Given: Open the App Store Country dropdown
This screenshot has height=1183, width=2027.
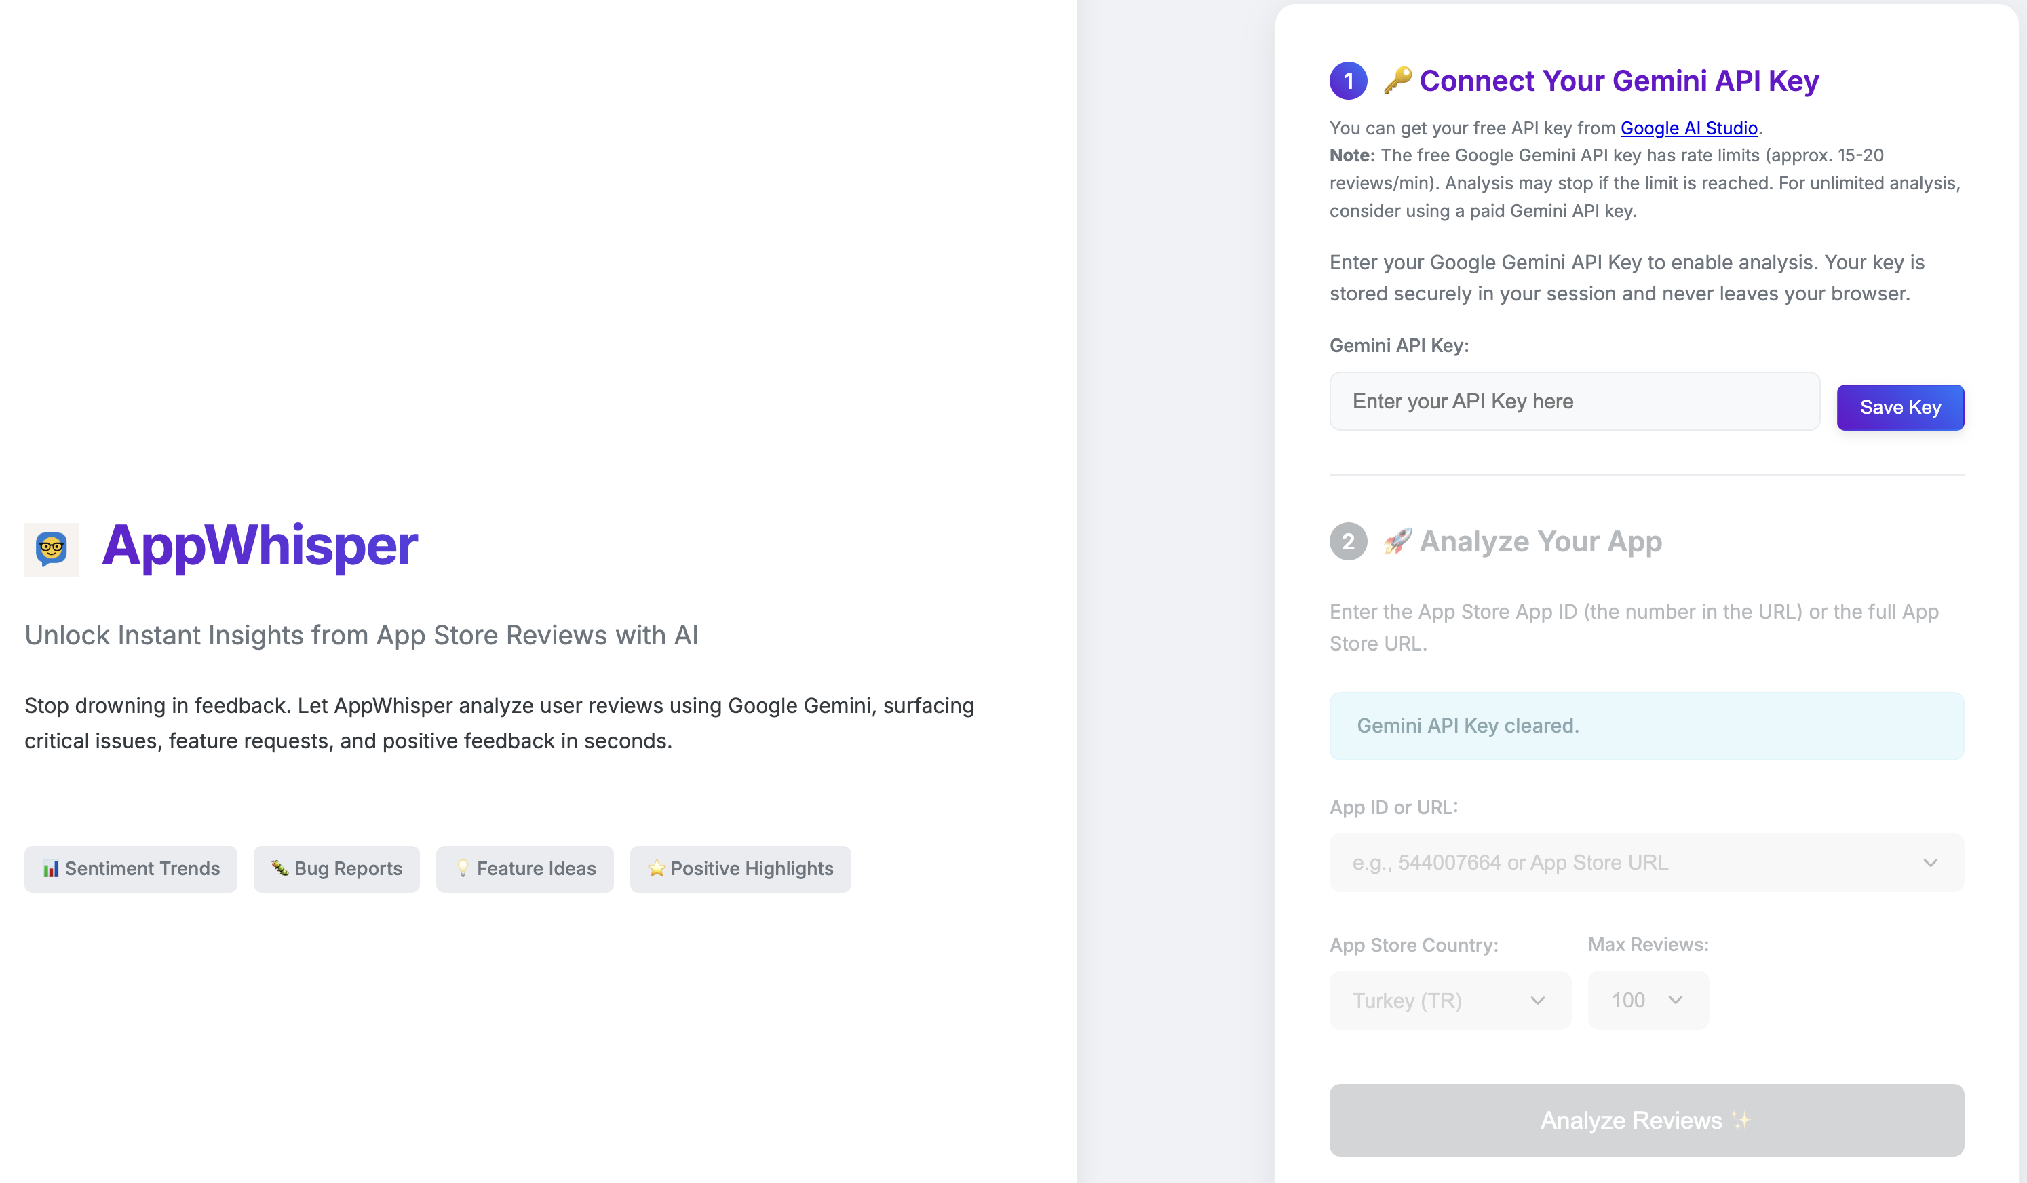Looking at the screenshot, I should tap(1450, 1001).
